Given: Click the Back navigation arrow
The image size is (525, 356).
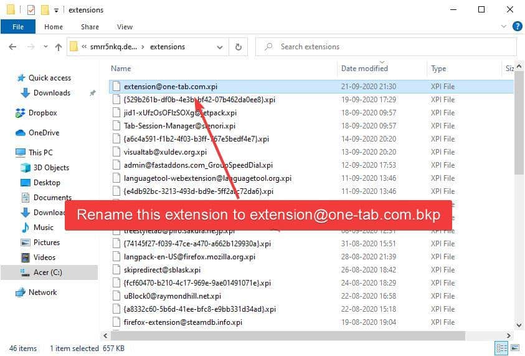Looking at the screenshot, I should pos(13,47).
